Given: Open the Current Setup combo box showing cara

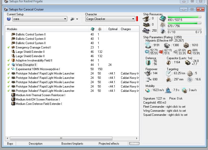Looking at the screenshot, I should [40, 19].
